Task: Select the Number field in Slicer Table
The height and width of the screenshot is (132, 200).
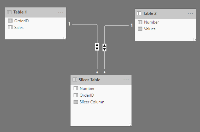Action: 101,89
